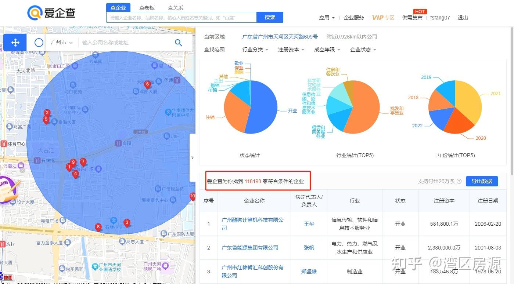Screen dimensions: 514x284
Task: Click the map move/pan tool icon
Action: pyautogui.click(x=15, y=43)
